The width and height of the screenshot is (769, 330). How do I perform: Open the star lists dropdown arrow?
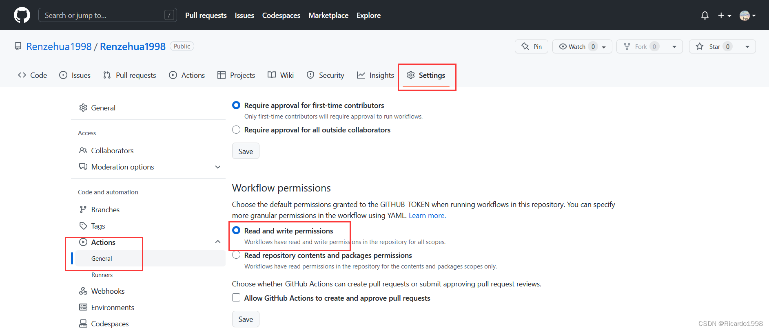(747, 46)
